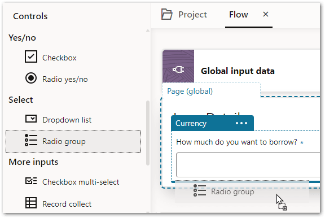325x218 pixels.
Task: Click the Global input data title
Action: 238,71
